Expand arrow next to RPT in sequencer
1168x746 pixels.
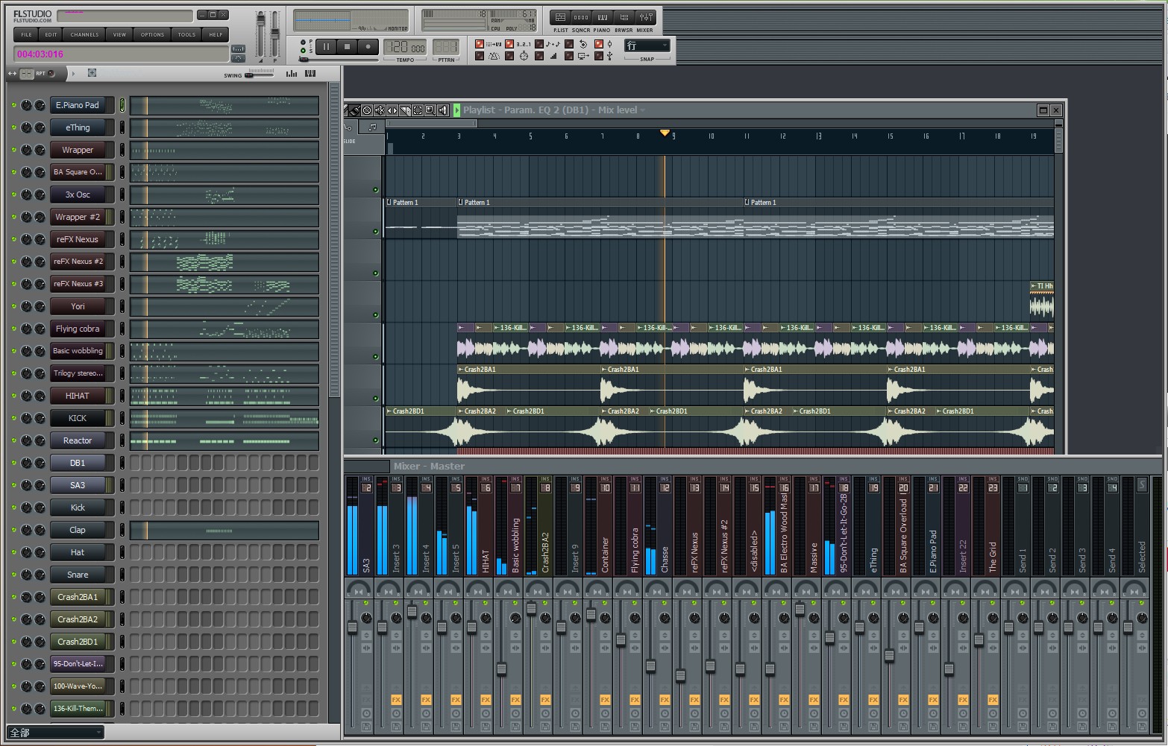[x=73, y=74]
